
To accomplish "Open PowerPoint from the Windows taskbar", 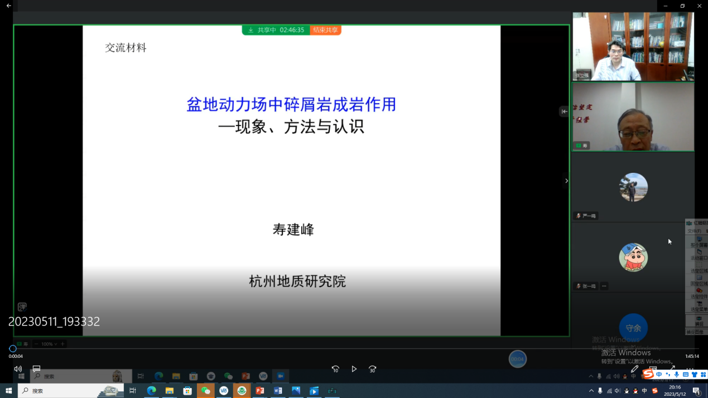I will [260, 391].
